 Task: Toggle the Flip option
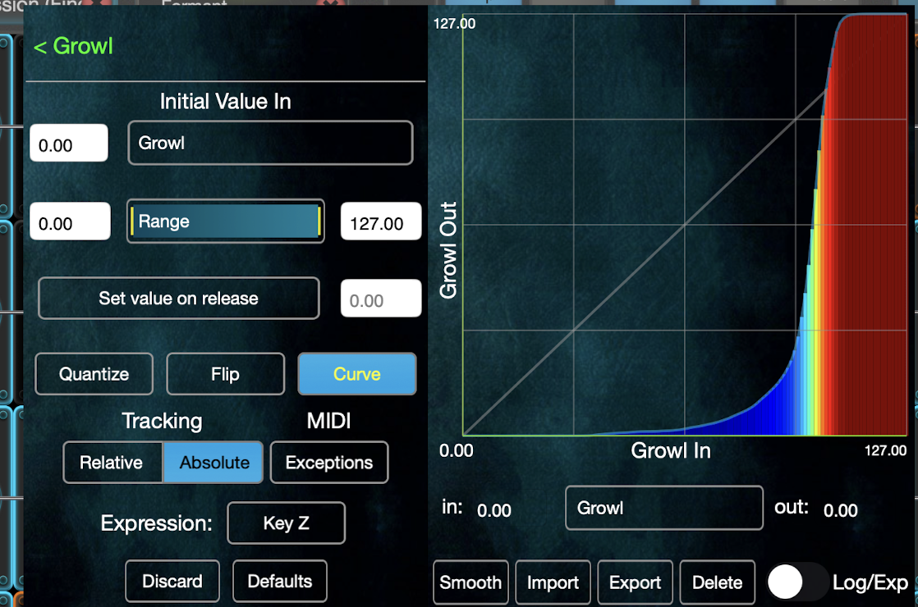click(226, 374)
